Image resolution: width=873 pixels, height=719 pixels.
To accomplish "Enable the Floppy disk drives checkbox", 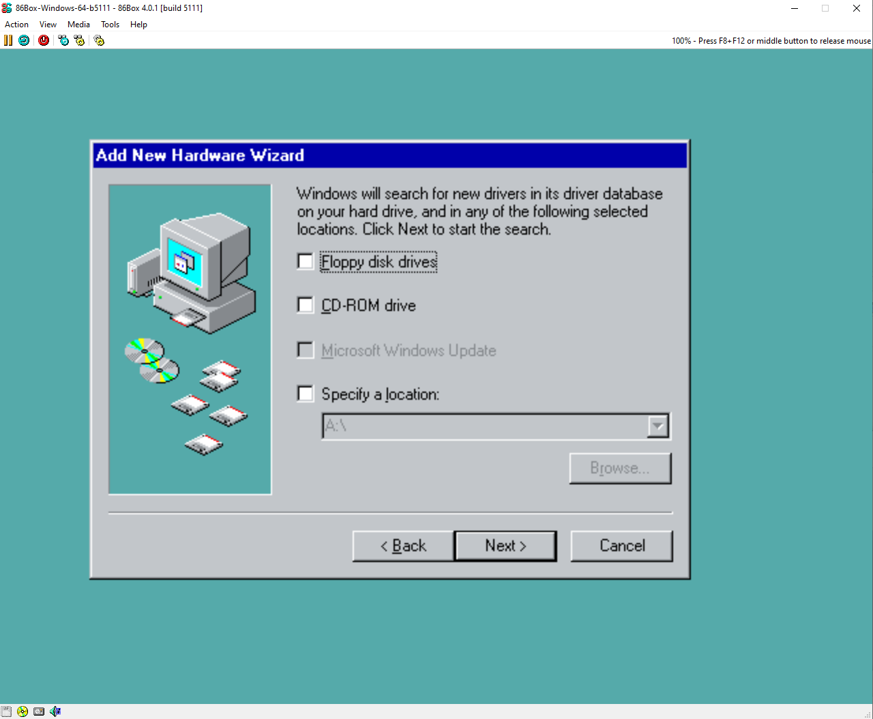I will pos(306,261).
